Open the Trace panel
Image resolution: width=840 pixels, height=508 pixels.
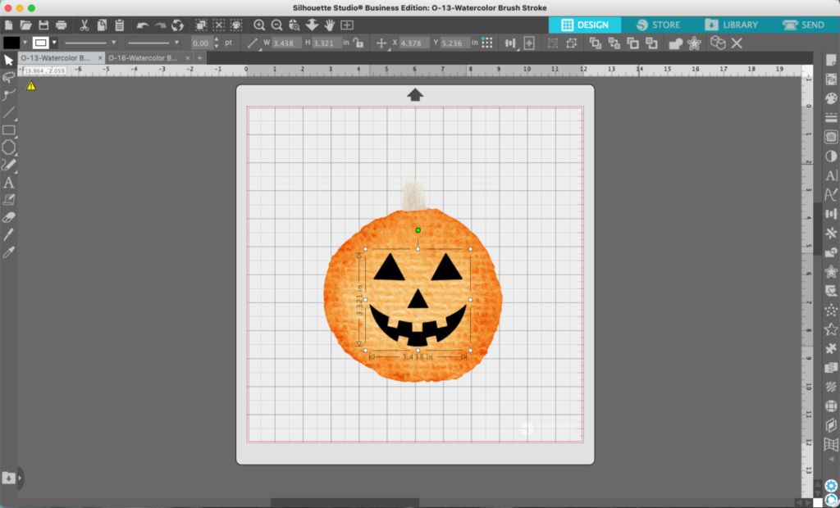tap(831, 137)
